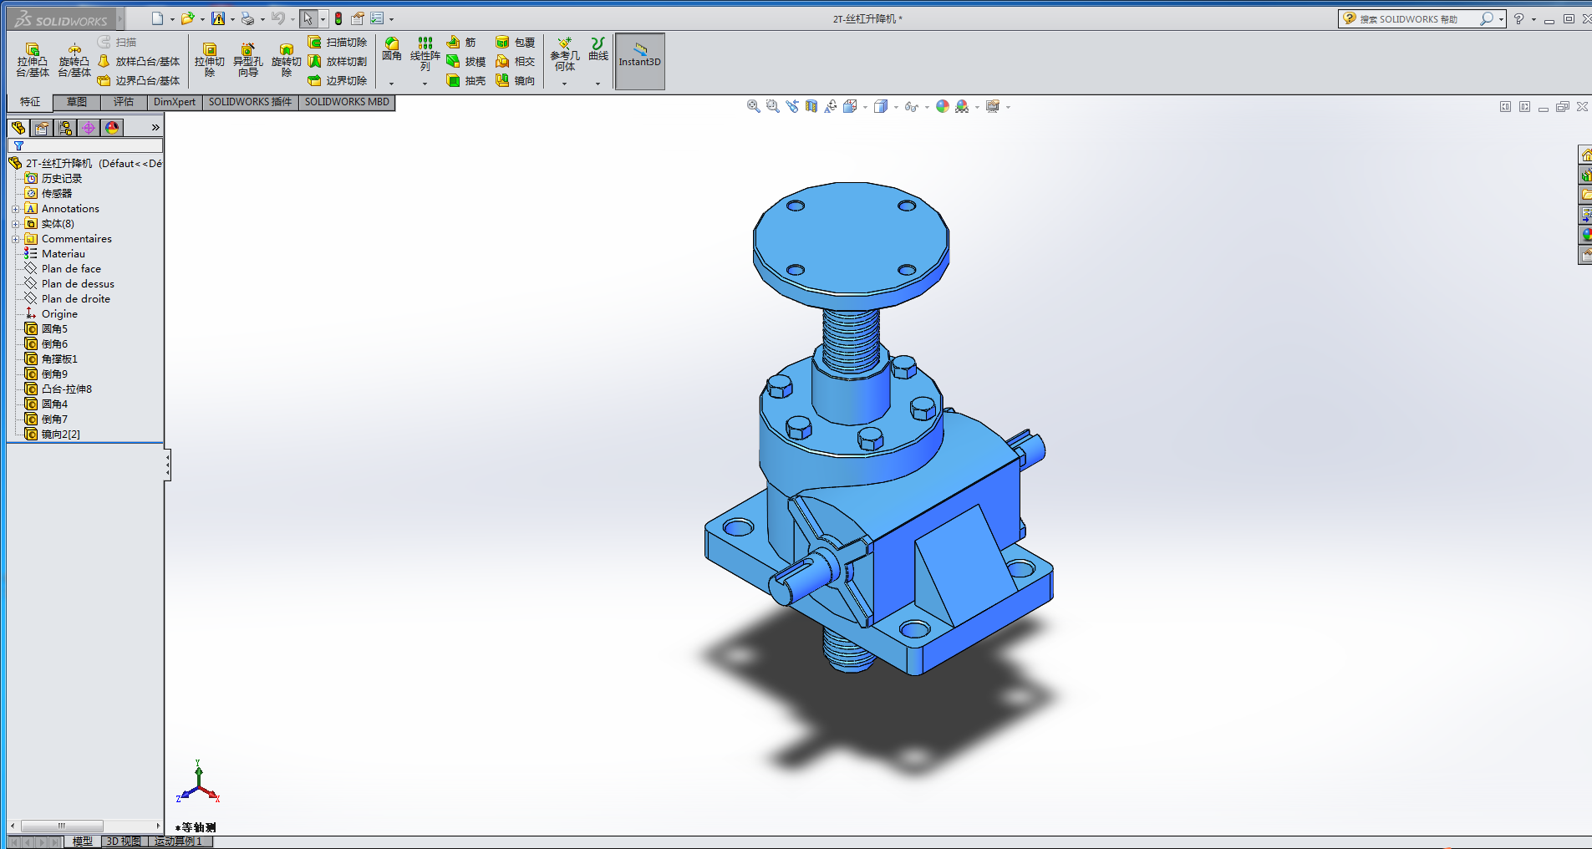Click Zoom to Fit magnifier icon
This screenshot has height=849, width=1592.
pyautogui.click(x=753, y=107)
